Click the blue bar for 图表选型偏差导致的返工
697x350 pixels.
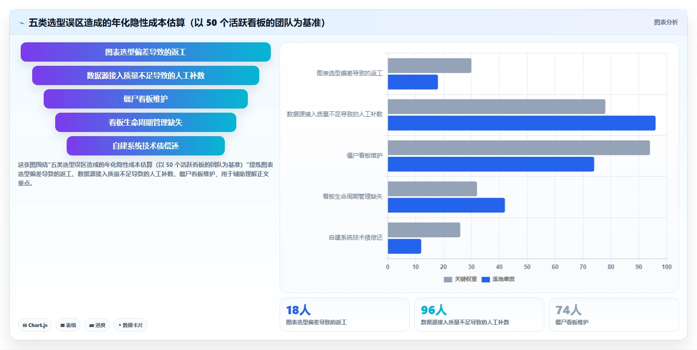point(413,82)
